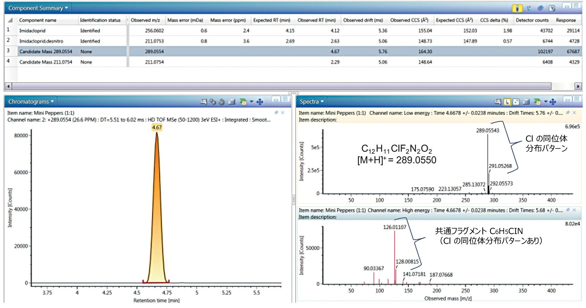Minimize the Spectra panel
586x308 pixels.
tap(568, 100)
